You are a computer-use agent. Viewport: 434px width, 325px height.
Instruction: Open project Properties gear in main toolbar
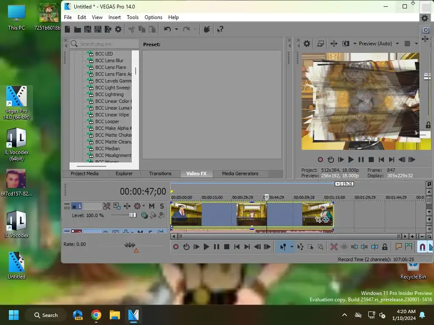coord(118,29)
